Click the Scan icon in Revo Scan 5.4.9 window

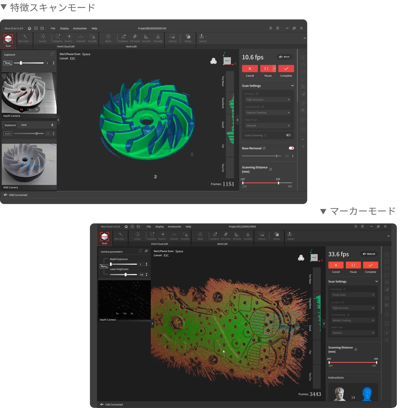tap(8, 40)
